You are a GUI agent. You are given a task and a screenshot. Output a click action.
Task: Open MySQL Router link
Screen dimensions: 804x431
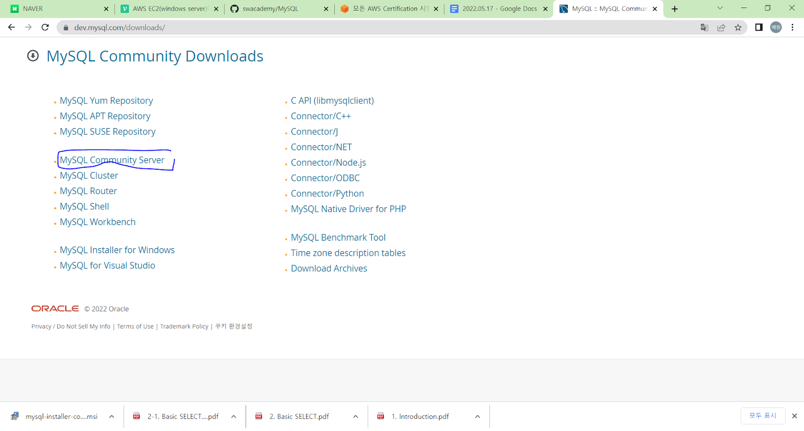click(88, 191)
